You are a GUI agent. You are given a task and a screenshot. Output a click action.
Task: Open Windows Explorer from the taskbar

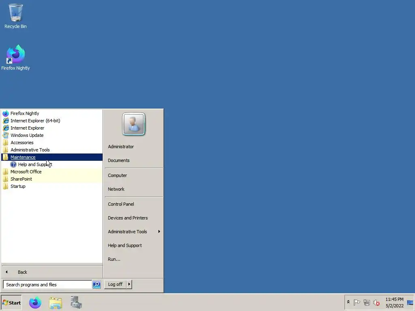[56, 302]
